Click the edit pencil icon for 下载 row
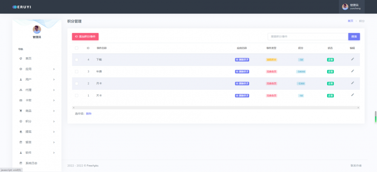The width and height of the screenshot is (377, 172). pyautogui.click(x=352, y=59)
